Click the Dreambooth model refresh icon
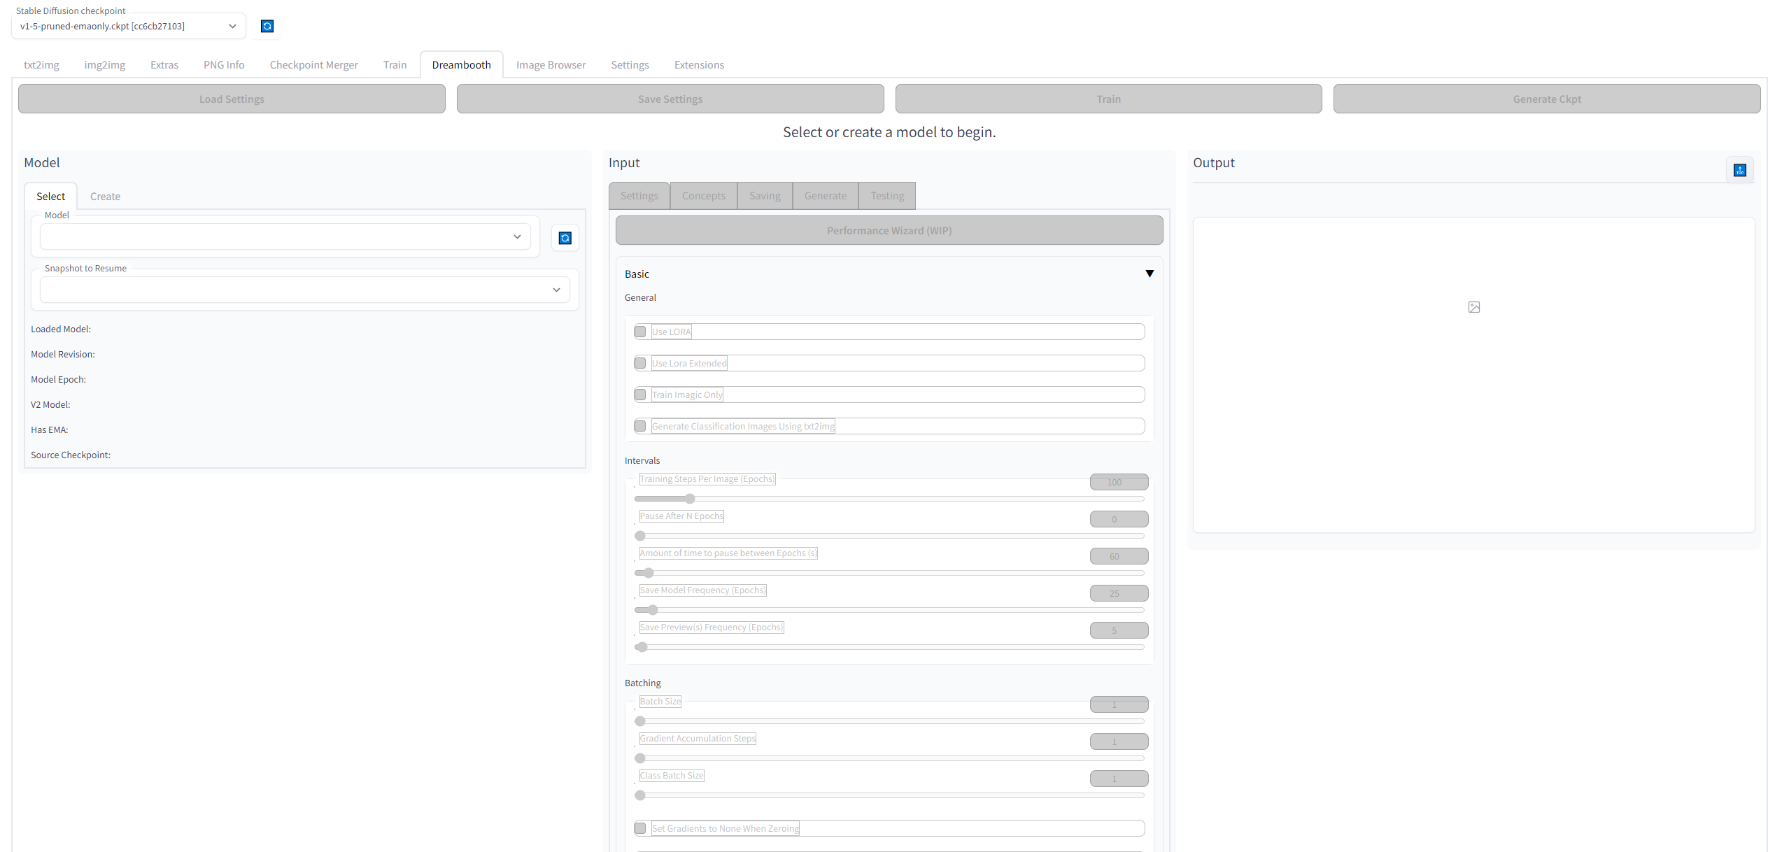The width and height of the screenshot is (1768, 852). tap(565, 238)
